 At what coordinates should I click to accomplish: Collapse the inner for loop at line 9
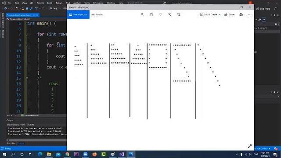[x=26, y=46]
